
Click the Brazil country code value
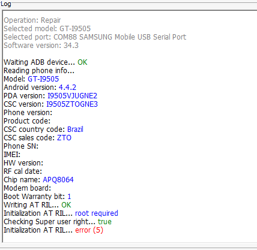(75, 129)
